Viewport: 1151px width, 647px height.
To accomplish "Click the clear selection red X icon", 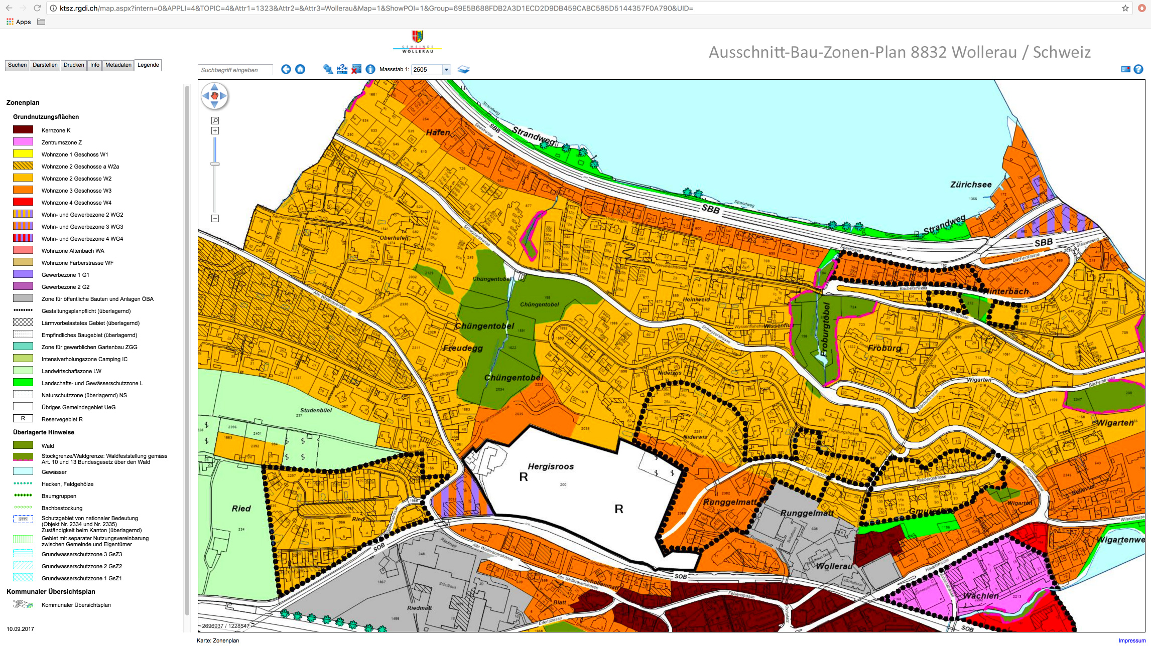I will (356, 70).
